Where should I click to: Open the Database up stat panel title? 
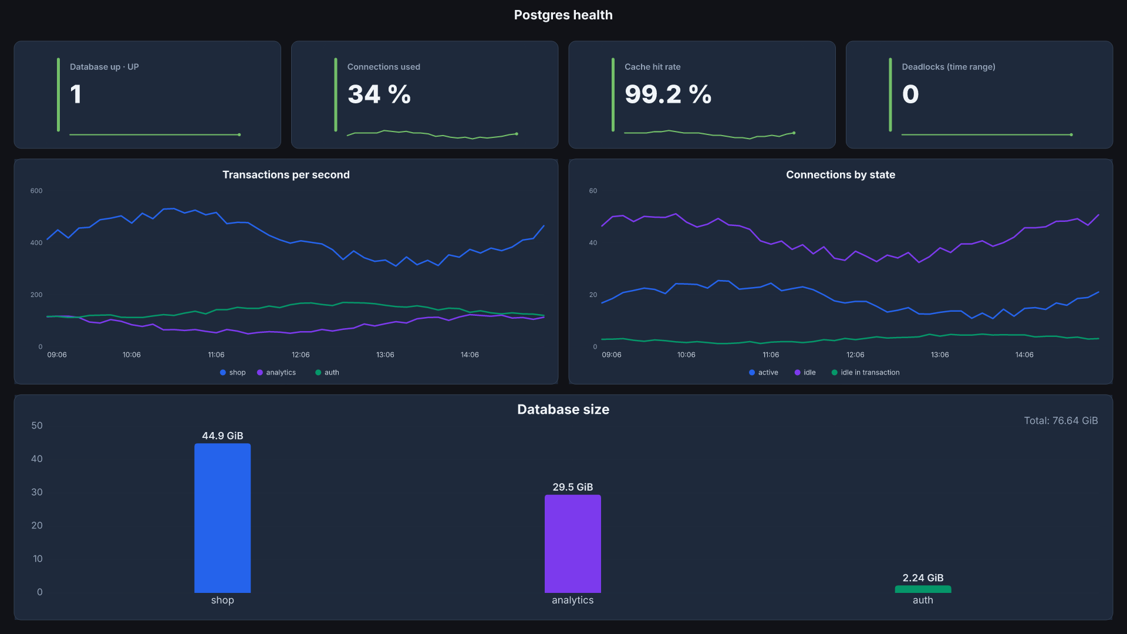[x=104, y=67]
